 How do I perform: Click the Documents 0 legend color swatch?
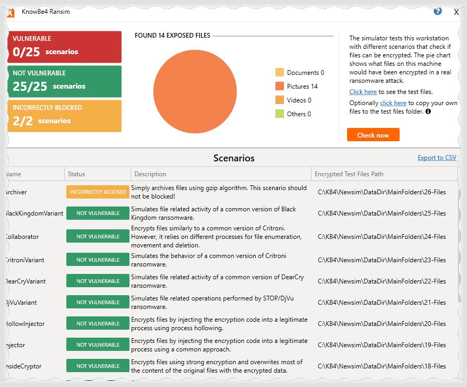(x=280, y=72)
